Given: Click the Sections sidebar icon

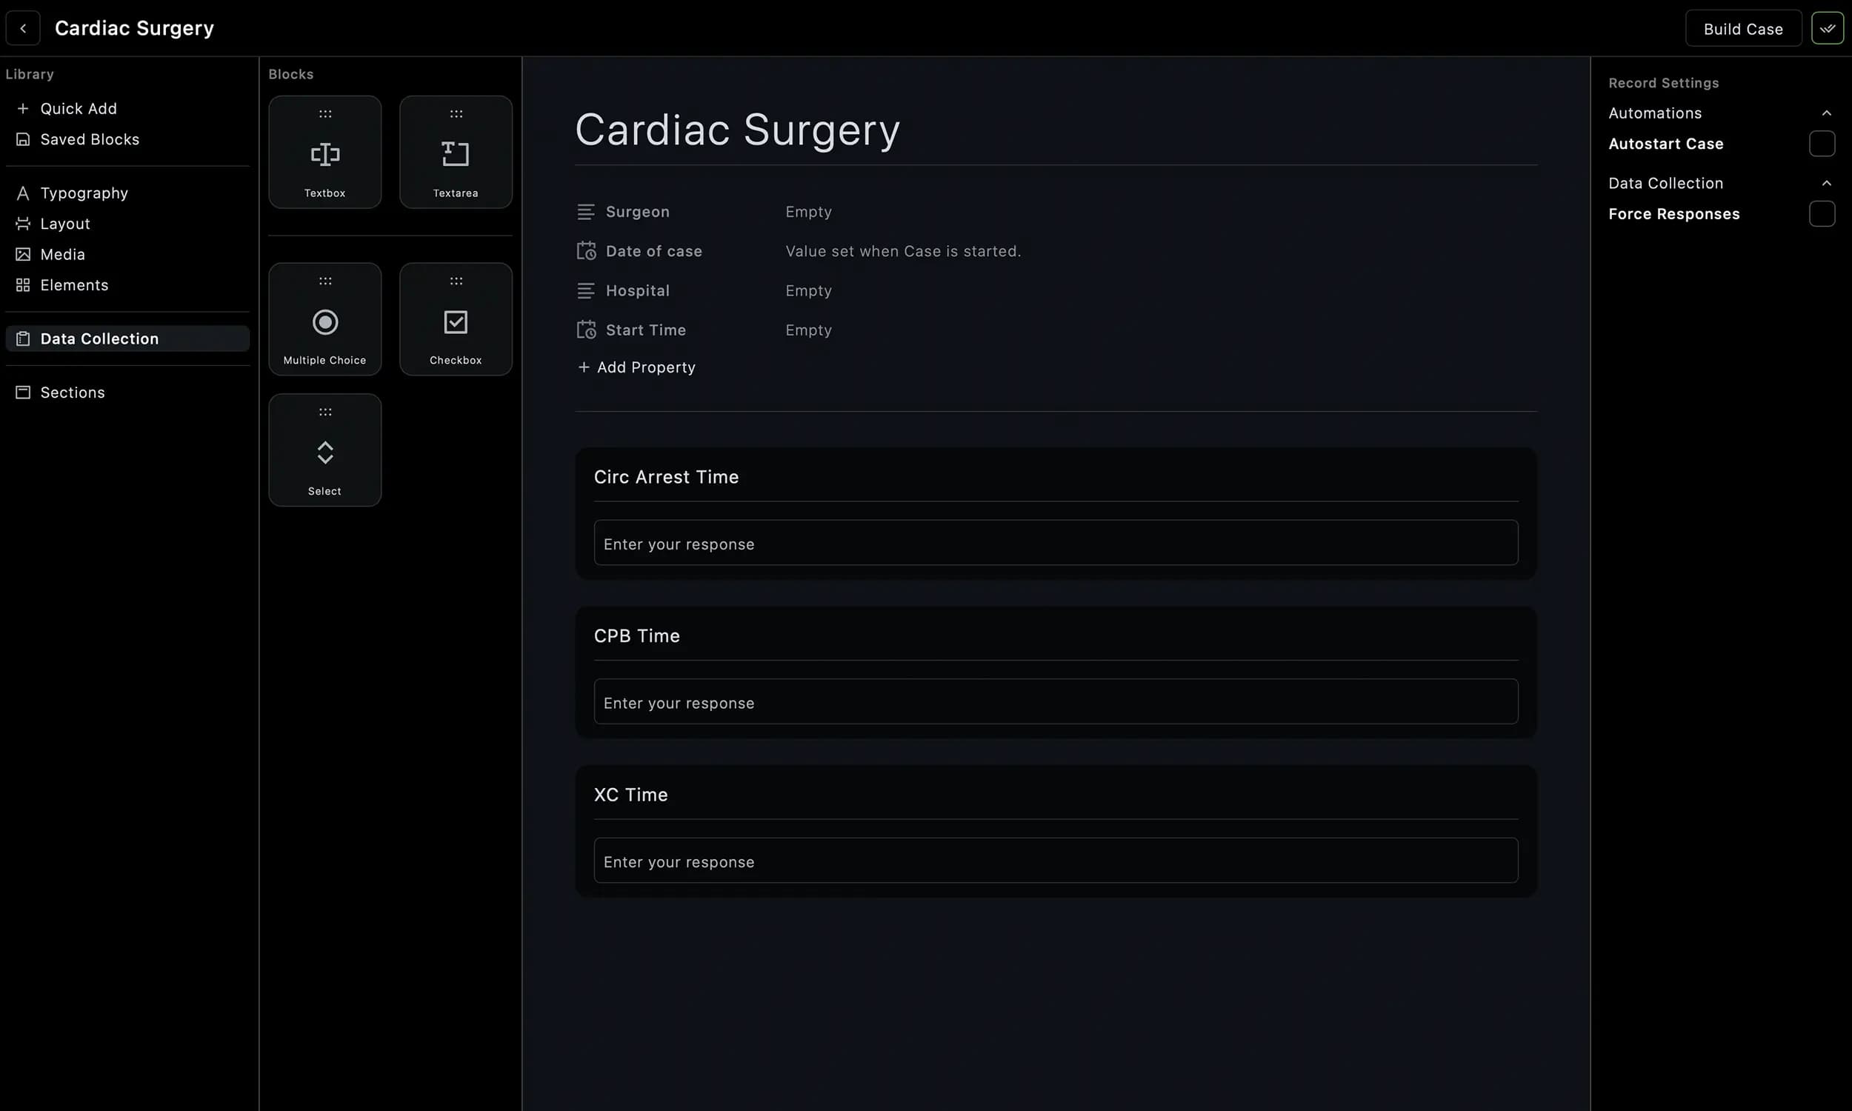Looking at the screenshot, I should click(x=21, y=392).
